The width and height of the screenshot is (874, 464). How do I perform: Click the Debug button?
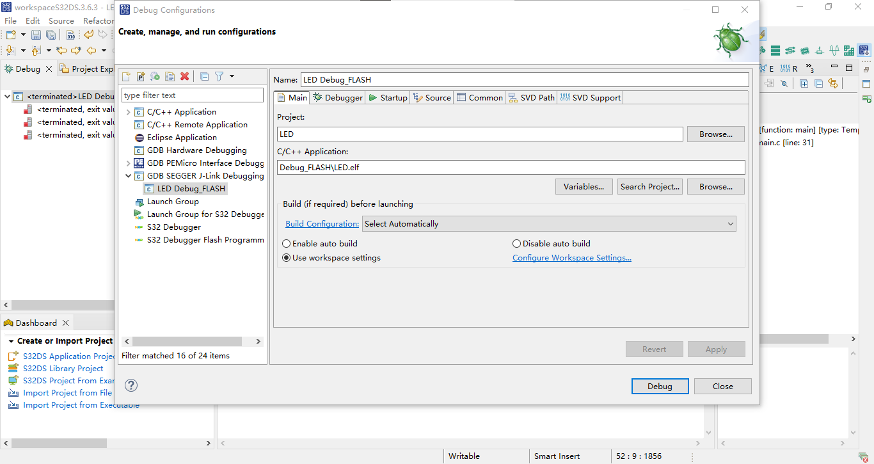pyautogui.click(x=660, y=387)
